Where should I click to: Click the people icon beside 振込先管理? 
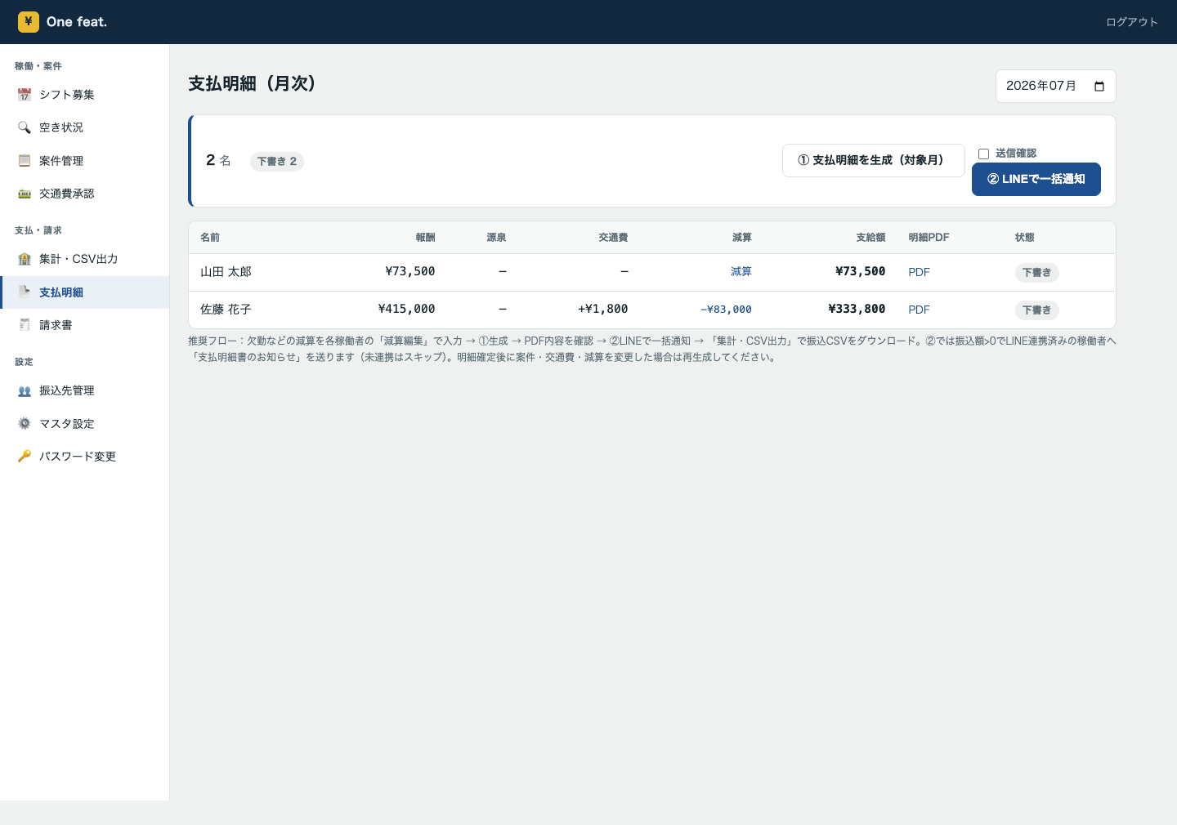coord(25,390)
